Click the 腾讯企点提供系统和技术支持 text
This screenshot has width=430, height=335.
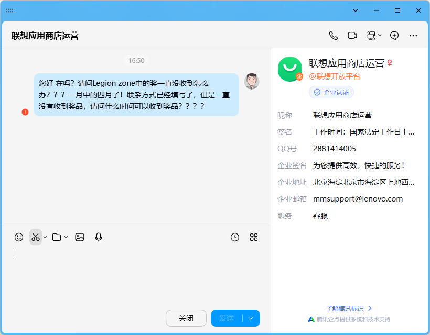(353, 319)
